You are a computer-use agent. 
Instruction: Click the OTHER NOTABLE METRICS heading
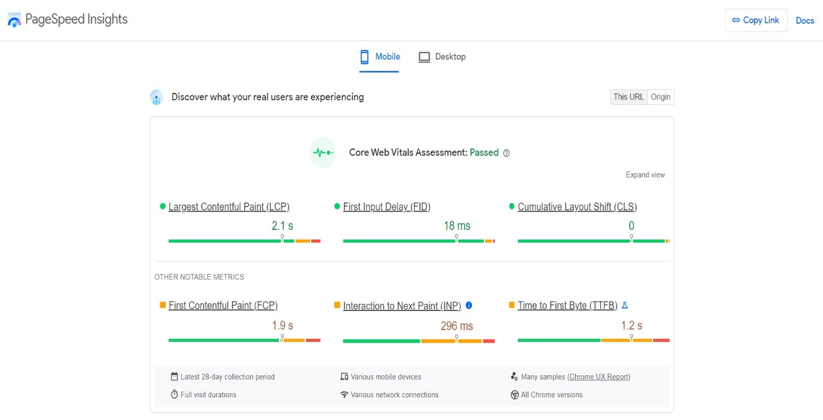point(199,277)
